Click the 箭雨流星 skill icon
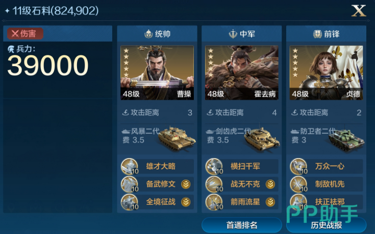The image size is (375, 234). click(x=214, y=202)
